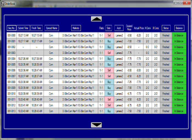
Task: Maximize the OrderBook window
Action: tap(180, 2)
